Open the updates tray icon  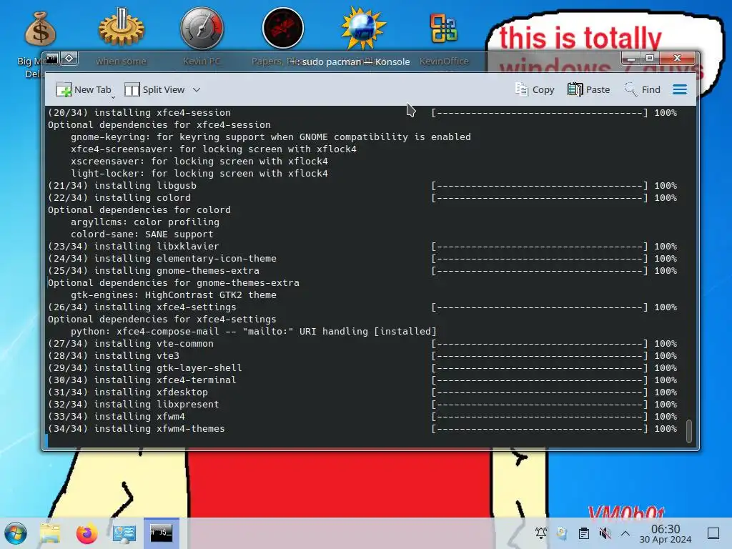(x=562, y=533)
